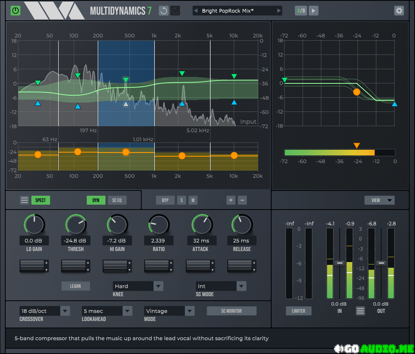Click the -24.8 dB threshold value field
Viewport: 415px width, 354px height.
[x=76, y=240]
